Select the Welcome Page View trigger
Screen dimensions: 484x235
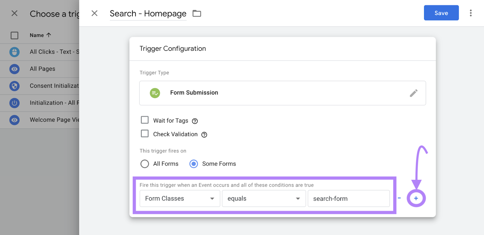[54, 120]
